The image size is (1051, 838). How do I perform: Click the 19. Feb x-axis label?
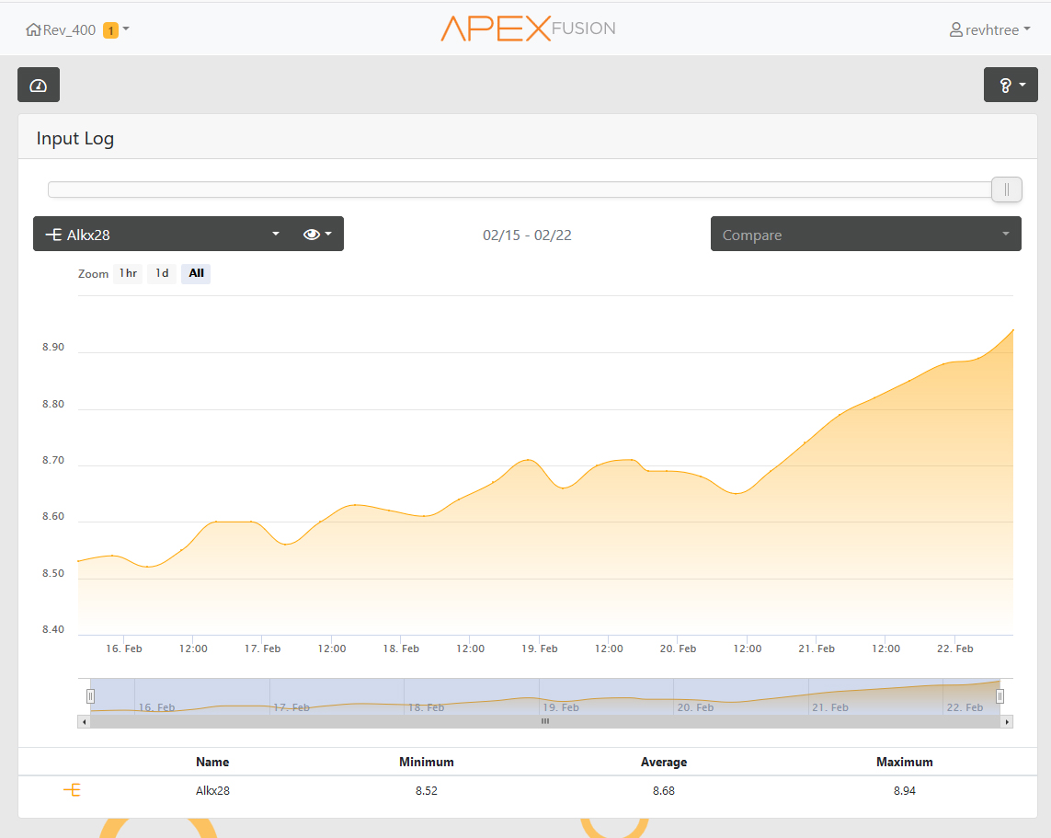(x=539, y=649)
